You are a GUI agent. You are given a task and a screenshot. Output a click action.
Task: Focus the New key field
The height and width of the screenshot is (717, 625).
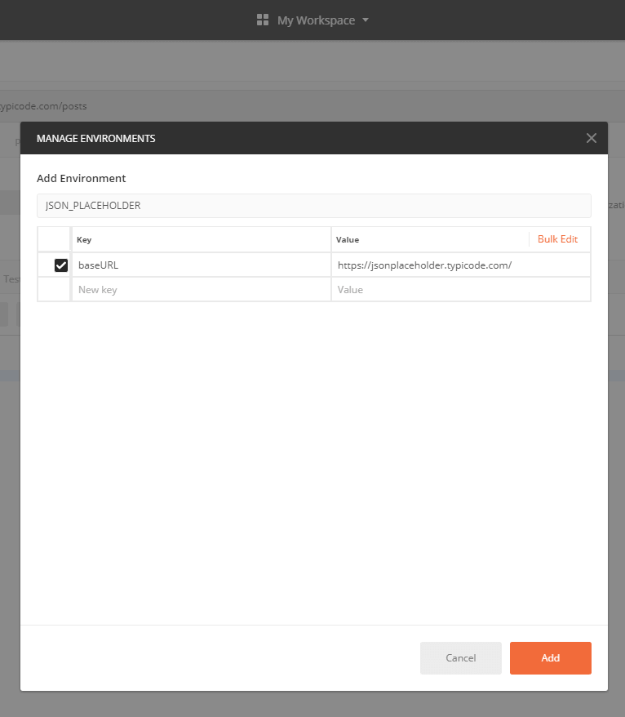[200, 290]
